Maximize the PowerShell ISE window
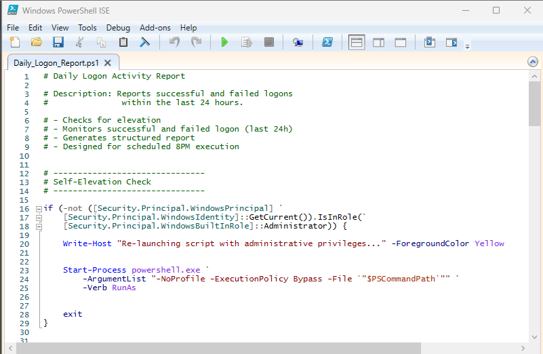 tap(496, 10)
